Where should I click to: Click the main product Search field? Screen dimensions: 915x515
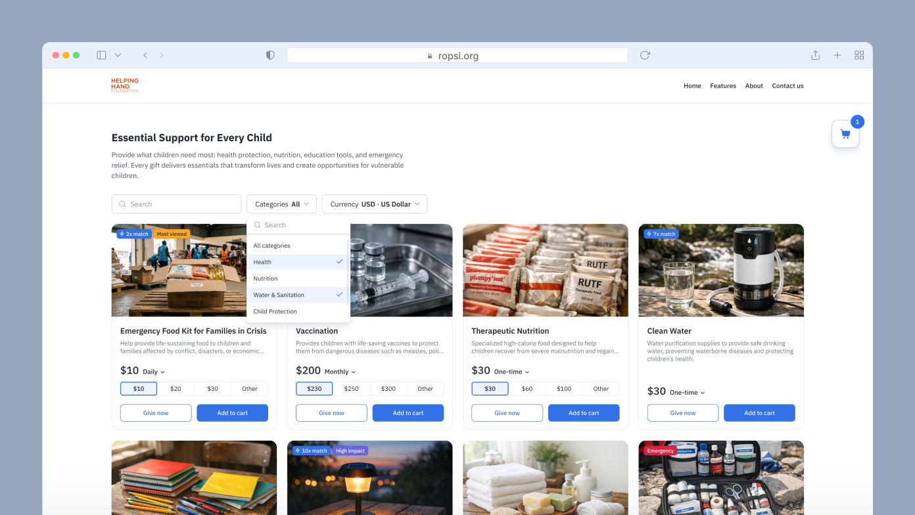coord(176,204)
